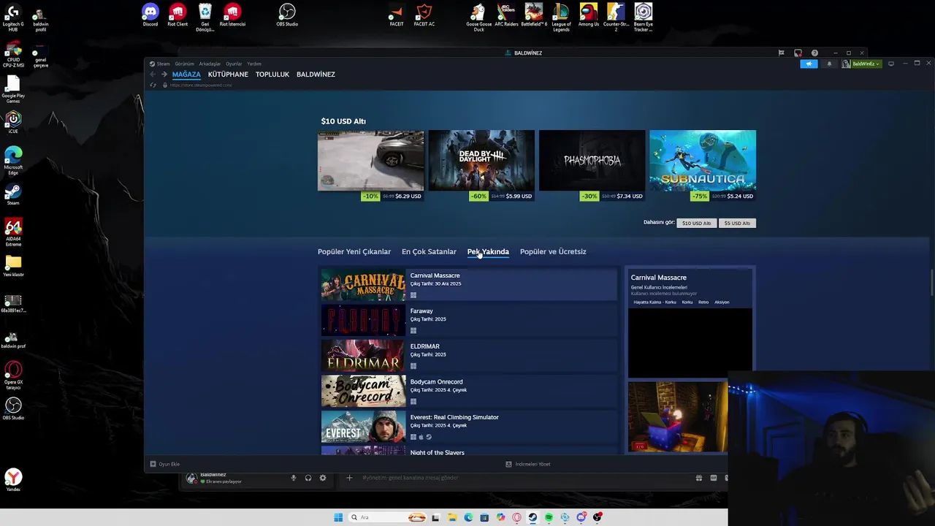This screenshot has width=935, height=526.
Task: Open Spotify from the taskbar
Action: pyautogui.click(x=549, y=517)
